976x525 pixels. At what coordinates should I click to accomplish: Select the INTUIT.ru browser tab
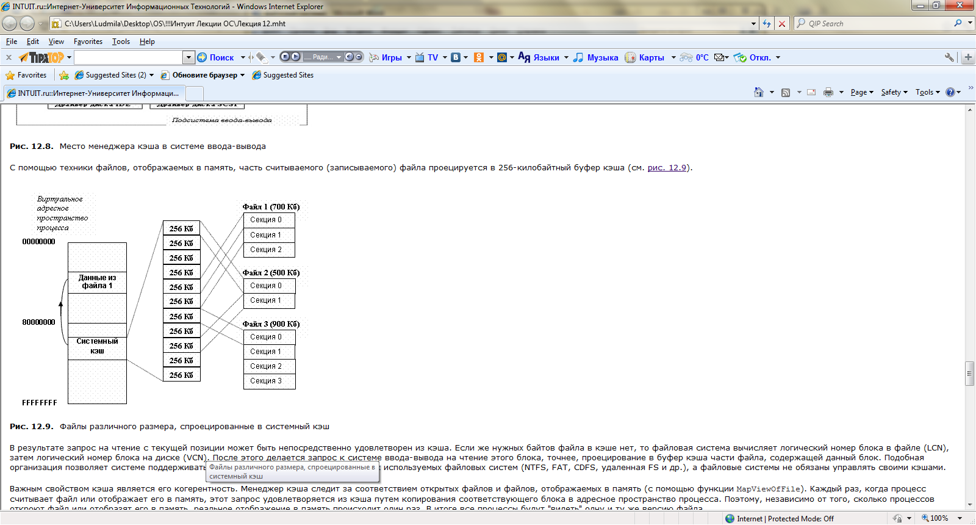[94, 93]
